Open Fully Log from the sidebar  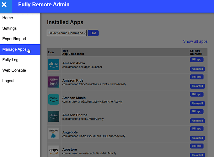tap(20, 60)
